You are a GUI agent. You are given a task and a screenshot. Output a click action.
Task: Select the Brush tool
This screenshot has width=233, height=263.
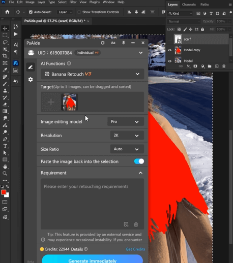pos(5,84)
